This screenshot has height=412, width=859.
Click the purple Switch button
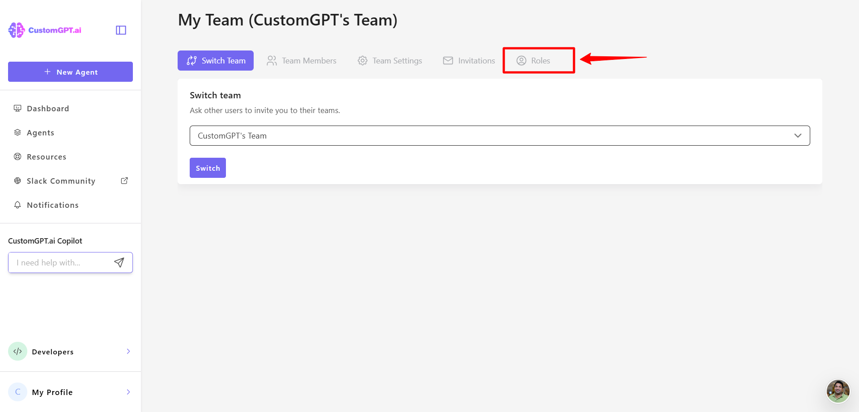click(208, 168)
